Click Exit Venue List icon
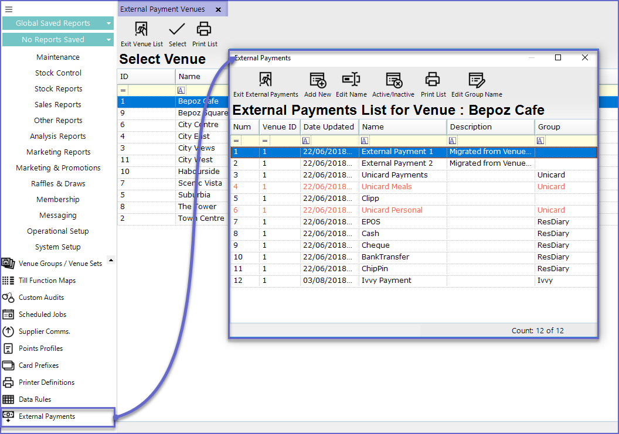 tap(141, 29)
